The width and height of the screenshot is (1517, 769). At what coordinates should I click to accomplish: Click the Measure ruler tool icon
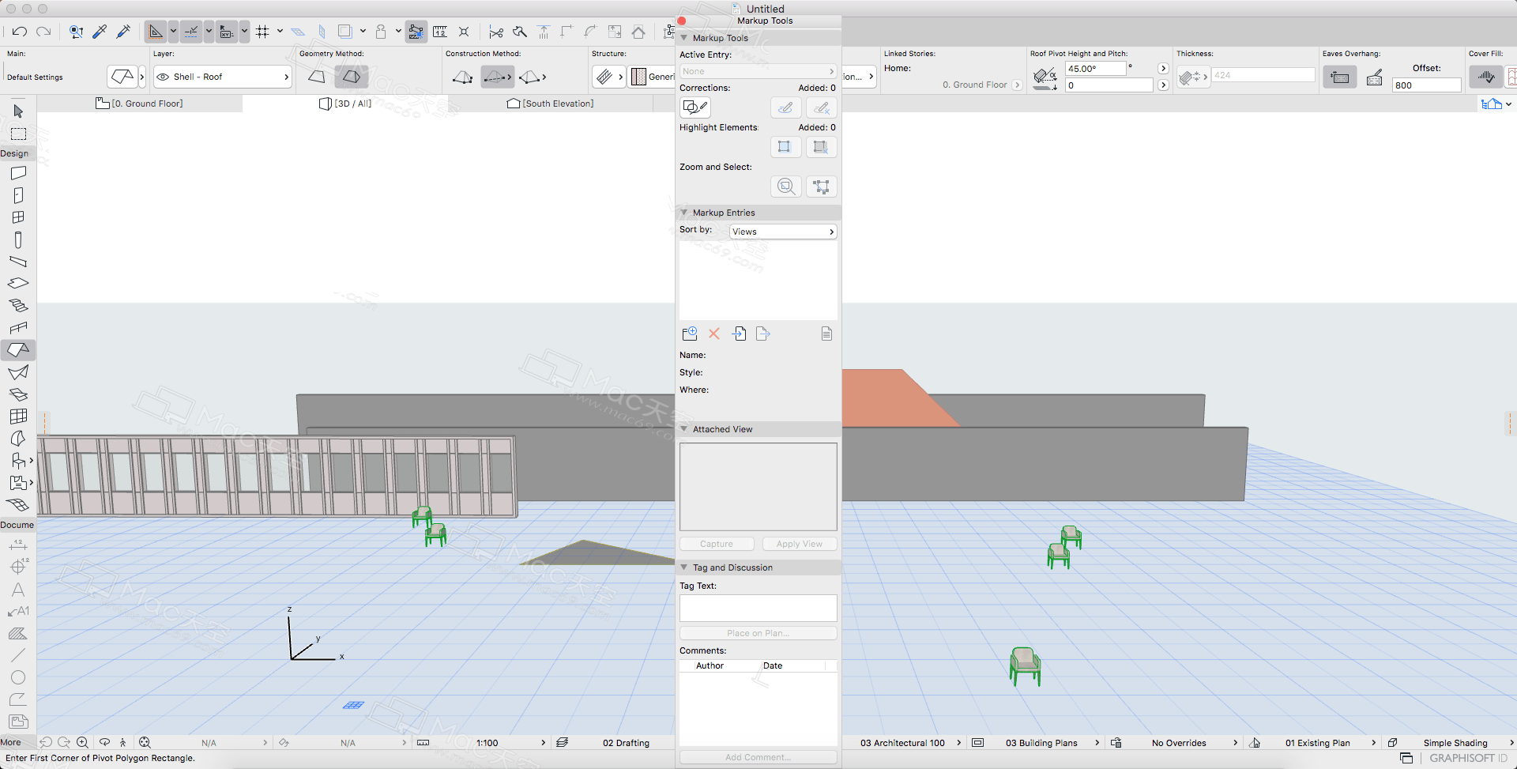(440, 32)
